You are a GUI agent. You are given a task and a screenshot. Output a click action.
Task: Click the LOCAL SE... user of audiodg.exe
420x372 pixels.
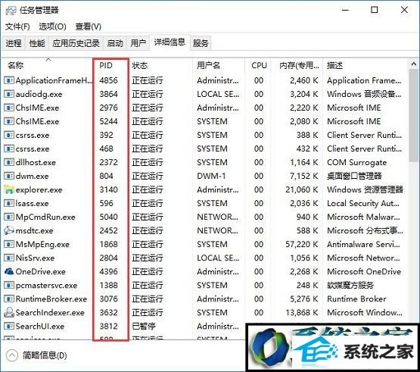click(x=218, y=94)
